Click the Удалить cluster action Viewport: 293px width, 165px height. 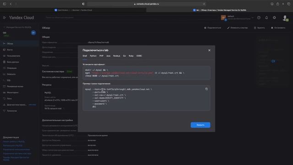tap(259, 27)
